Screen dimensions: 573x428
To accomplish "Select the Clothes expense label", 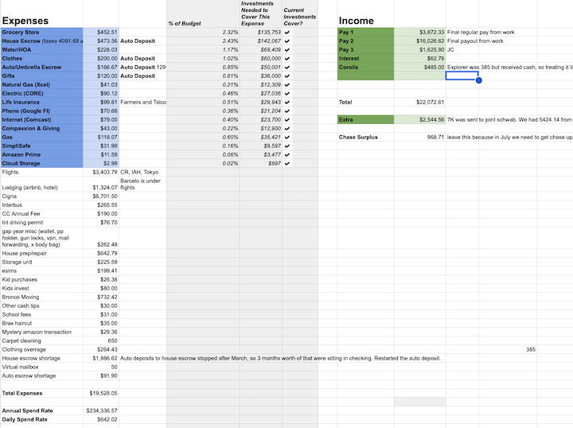I will pyautogui.click(x=41, y=58).
